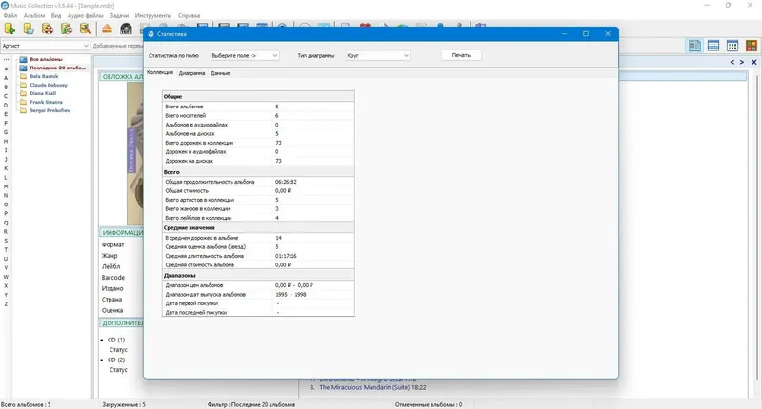Click the Добавленные первыми sort field

pyautogui.click(x=117, y=46)
